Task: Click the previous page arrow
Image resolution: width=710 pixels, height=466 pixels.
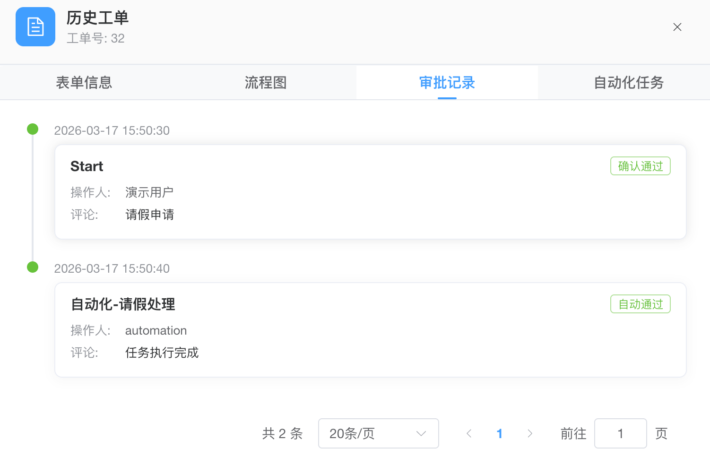Action: [468, 433]
